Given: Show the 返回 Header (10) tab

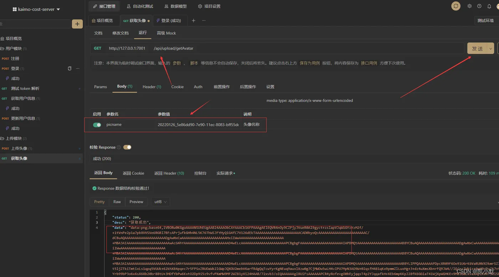Looking at the screenshot, I should point(169,173).
